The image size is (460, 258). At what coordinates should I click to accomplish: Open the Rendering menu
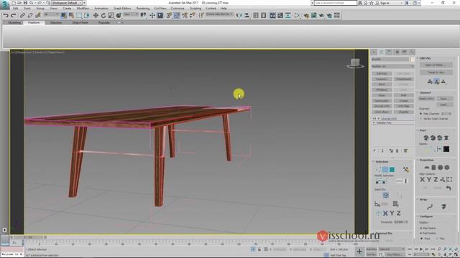pyautogui.click(x=143, y=9)
